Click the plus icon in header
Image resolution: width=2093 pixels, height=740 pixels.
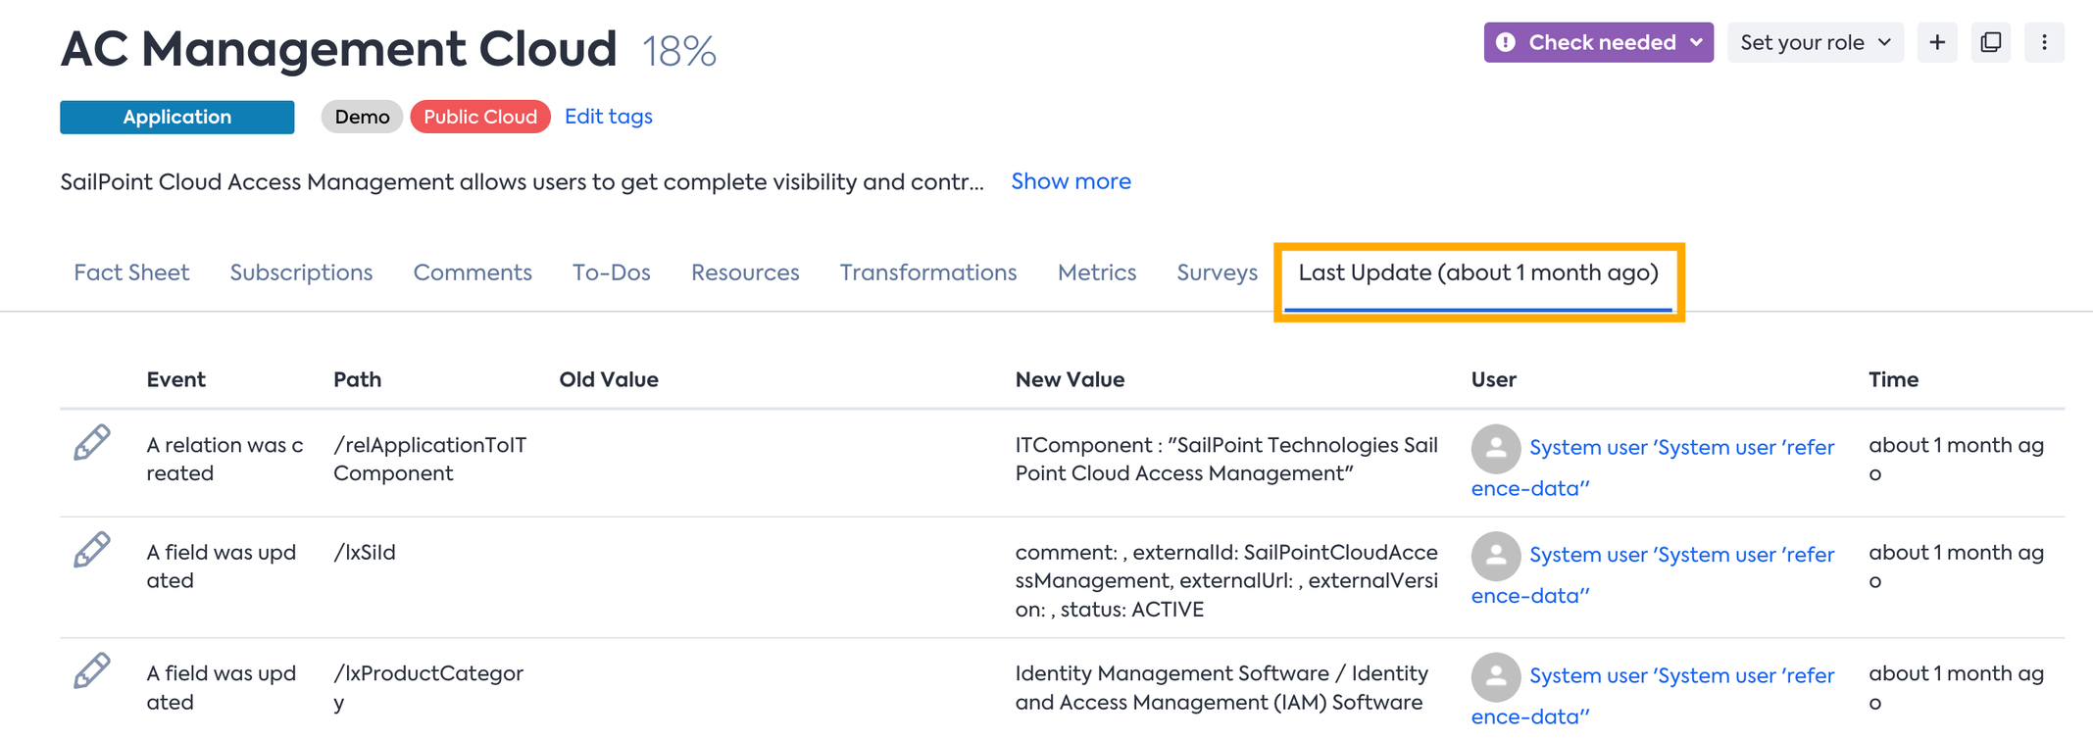pyautogui.click(x=1937, y=42)
